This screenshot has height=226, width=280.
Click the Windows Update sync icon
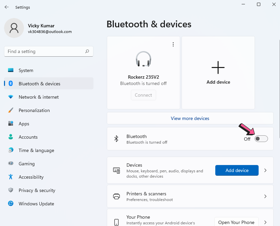pyautogui.click(x=11, y=203)
